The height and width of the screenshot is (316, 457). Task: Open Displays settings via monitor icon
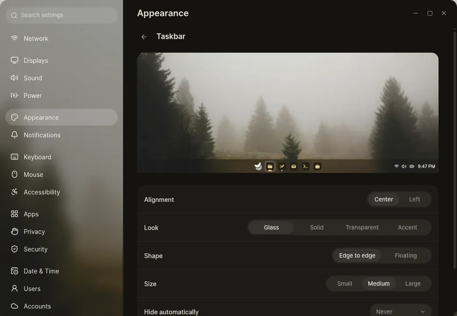[x=14, y=60]
